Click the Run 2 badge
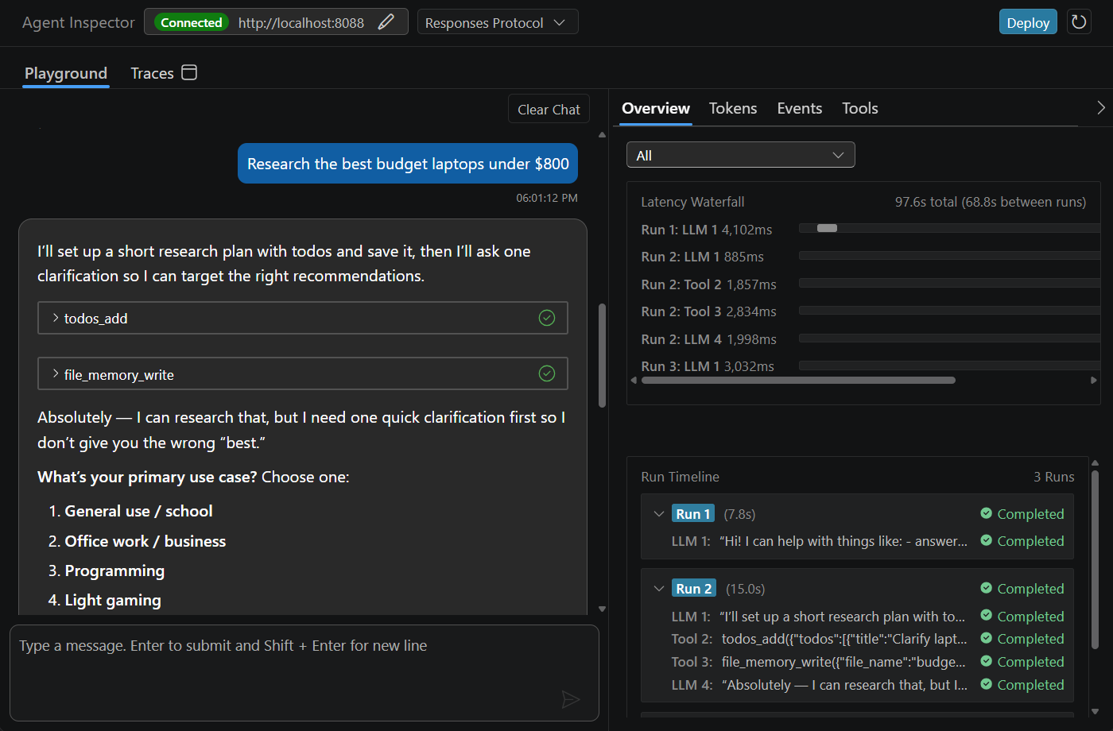1113x731 pixels. (694, 589)
